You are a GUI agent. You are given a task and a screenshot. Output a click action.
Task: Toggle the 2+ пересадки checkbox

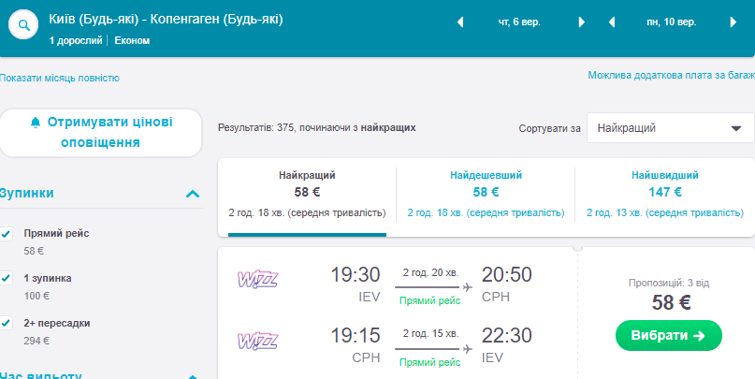[x=7, y=323]
